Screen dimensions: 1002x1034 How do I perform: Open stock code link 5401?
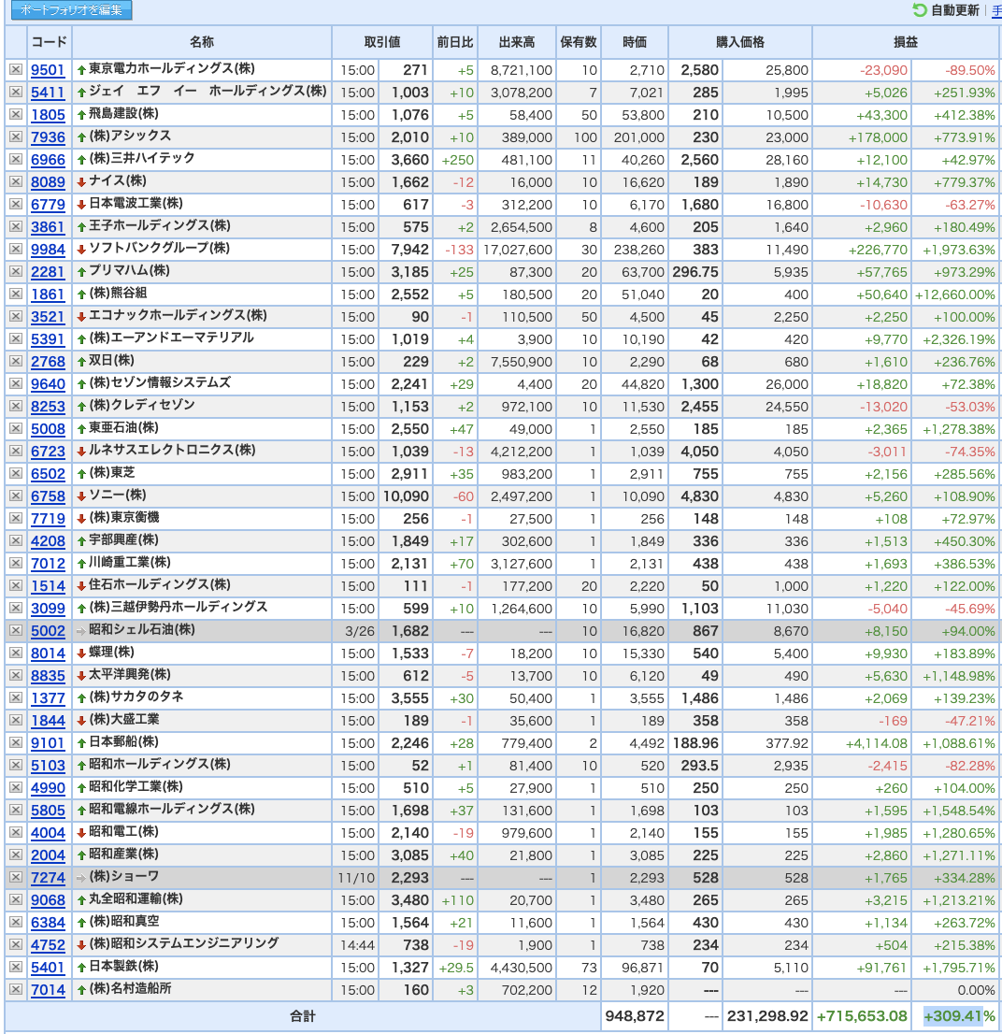pyautogui.click(x=48, y=967)
